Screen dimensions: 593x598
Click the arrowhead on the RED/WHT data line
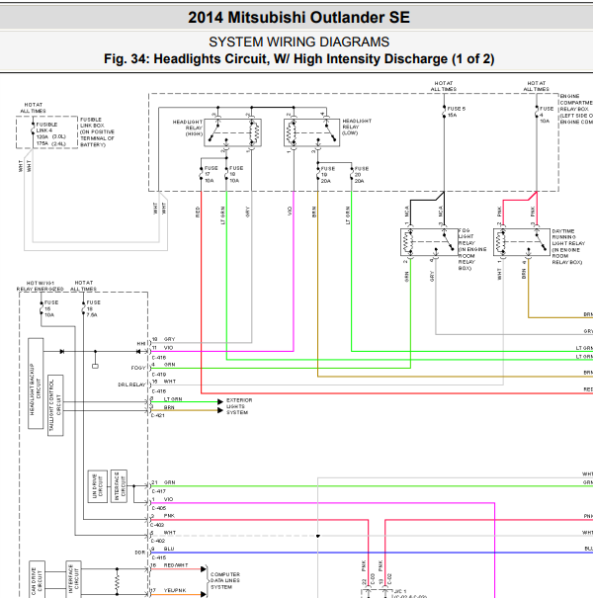point(204,569)
